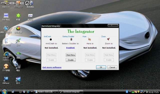This screenshot has width=160, height=94.
Task: Expand hidden system tray icons arrow
Action: pos(130,92)
